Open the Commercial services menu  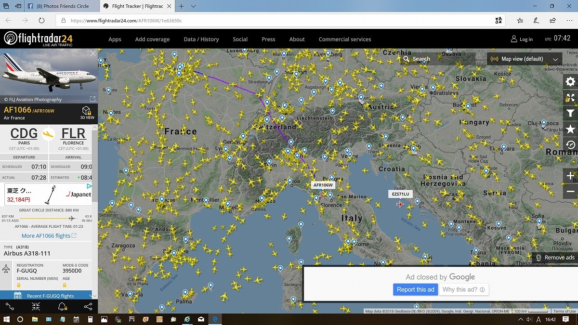click(345, 39)
